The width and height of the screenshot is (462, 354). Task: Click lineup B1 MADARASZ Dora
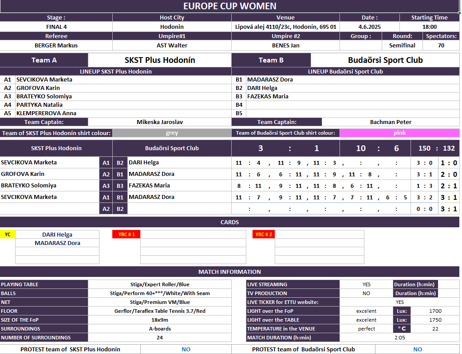[x=353, y=79]
